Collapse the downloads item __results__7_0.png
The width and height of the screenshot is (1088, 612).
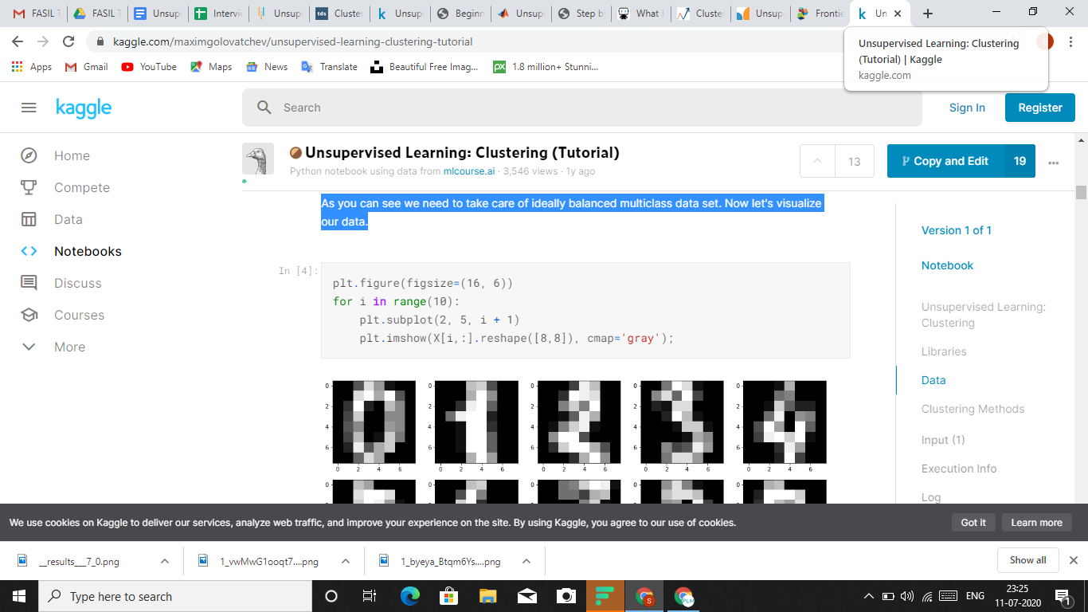point(165,561)
